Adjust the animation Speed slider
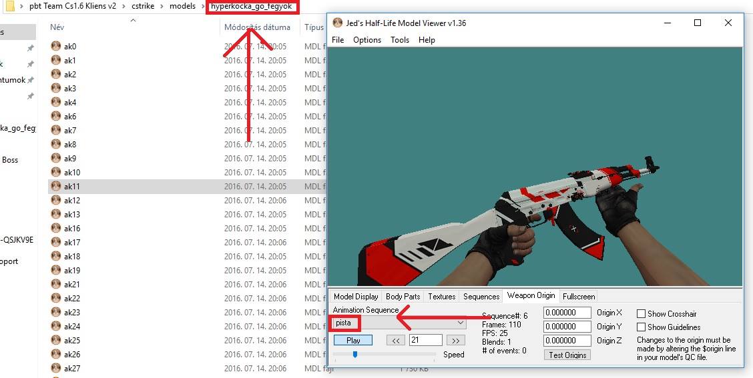753x378 pixels. coord(355,355)
